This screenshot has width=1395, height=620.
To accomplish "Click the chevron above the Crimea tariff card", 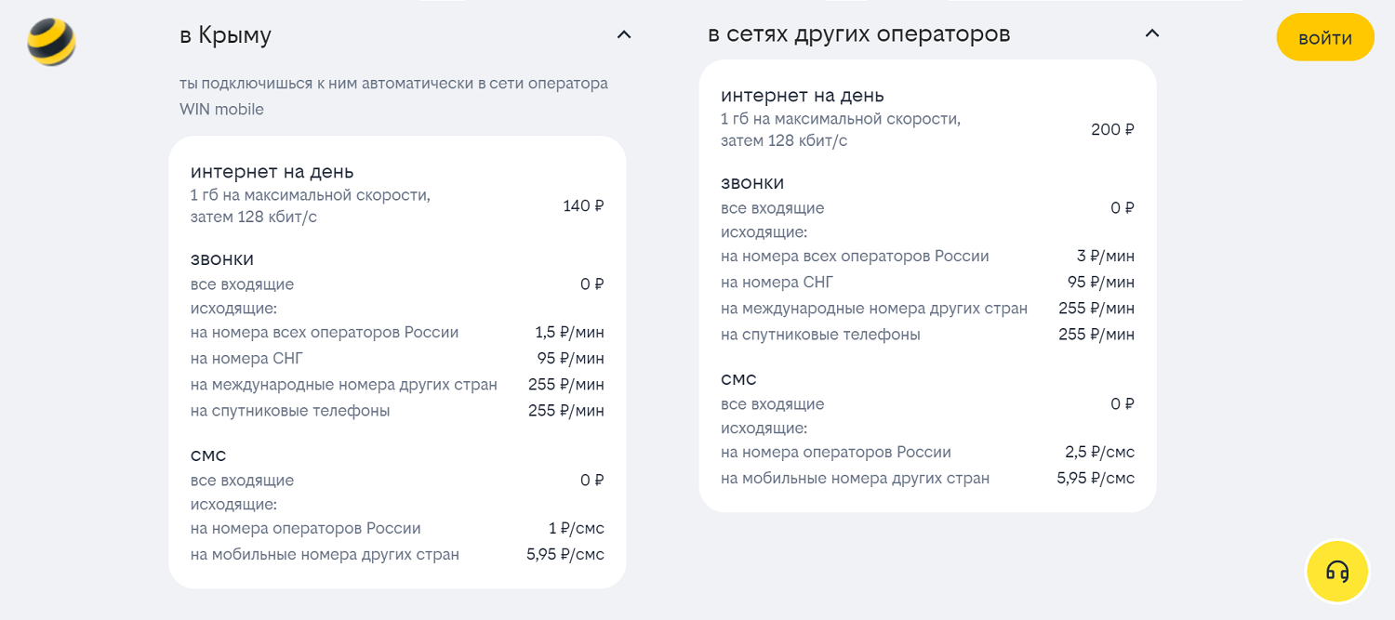I will 623,34.
